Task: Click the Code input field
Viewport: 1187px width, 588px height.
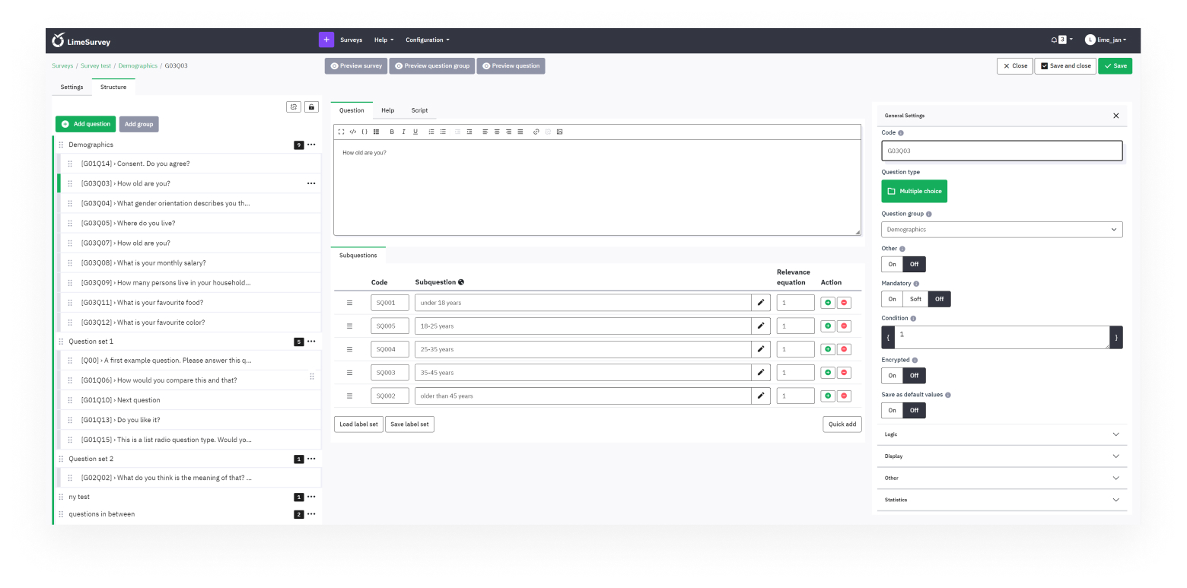Action: tap(1001, 151)
